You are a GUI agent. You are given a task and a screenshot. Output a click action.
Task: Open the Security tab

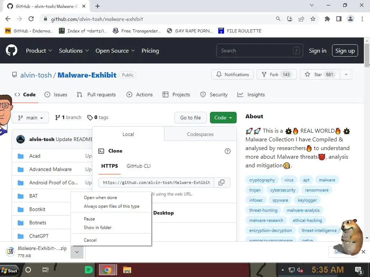pyautogui.click(x=214, y=95)
